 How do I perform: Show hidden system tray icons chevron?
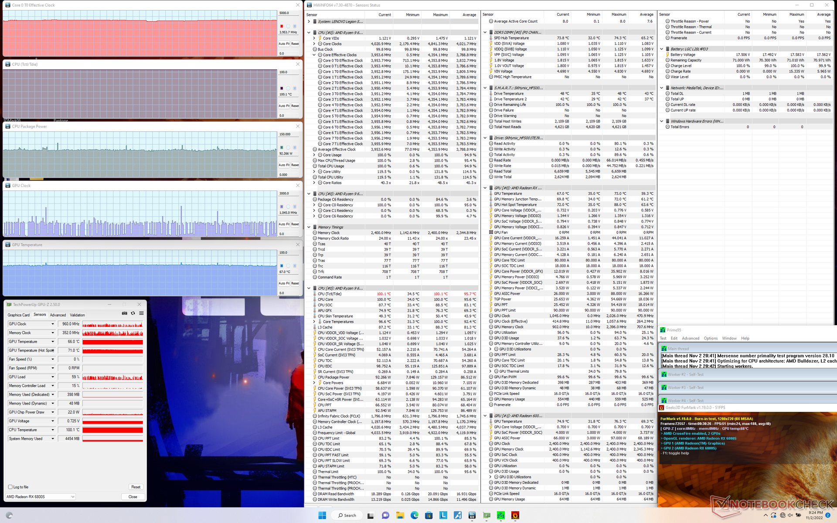click(x=766, y=515)
